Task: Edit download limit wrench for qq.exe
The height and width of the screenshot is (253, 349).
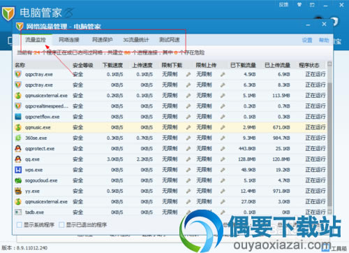Action: click(188, 159)
